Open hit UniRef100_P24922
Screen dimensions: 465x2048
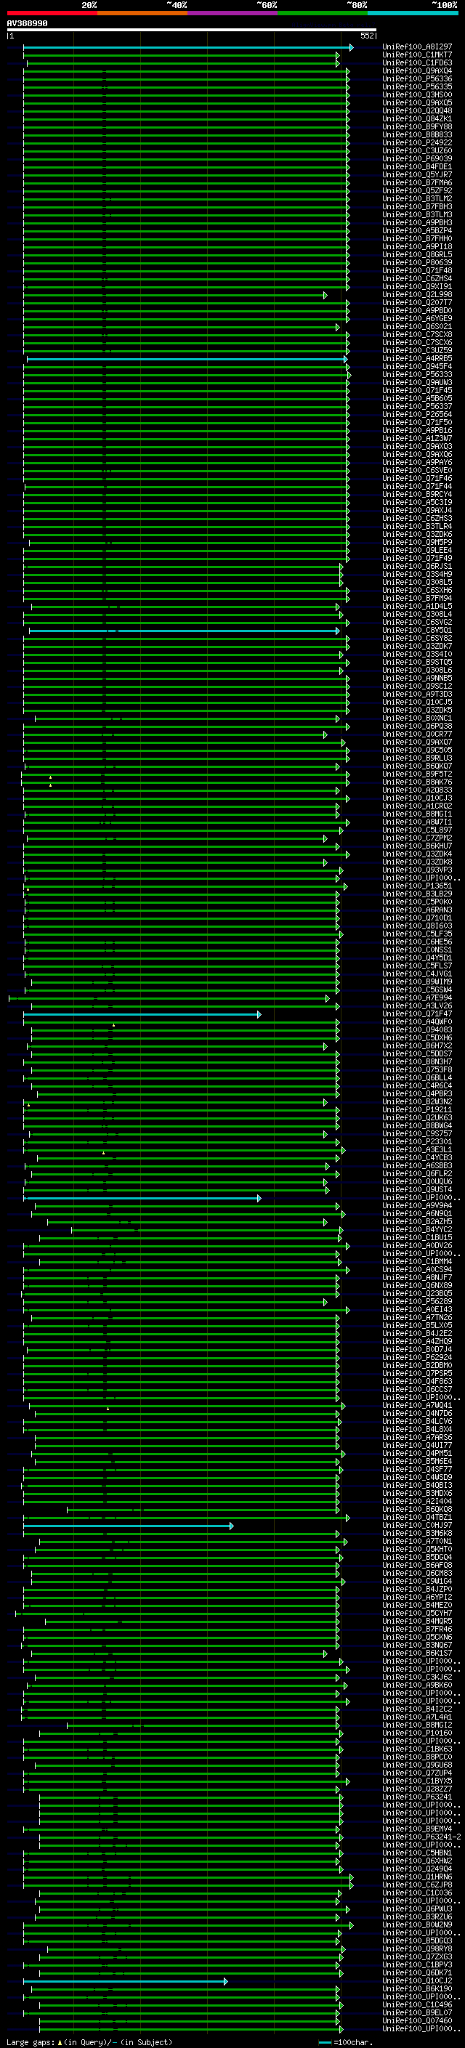tap(417, 142)
